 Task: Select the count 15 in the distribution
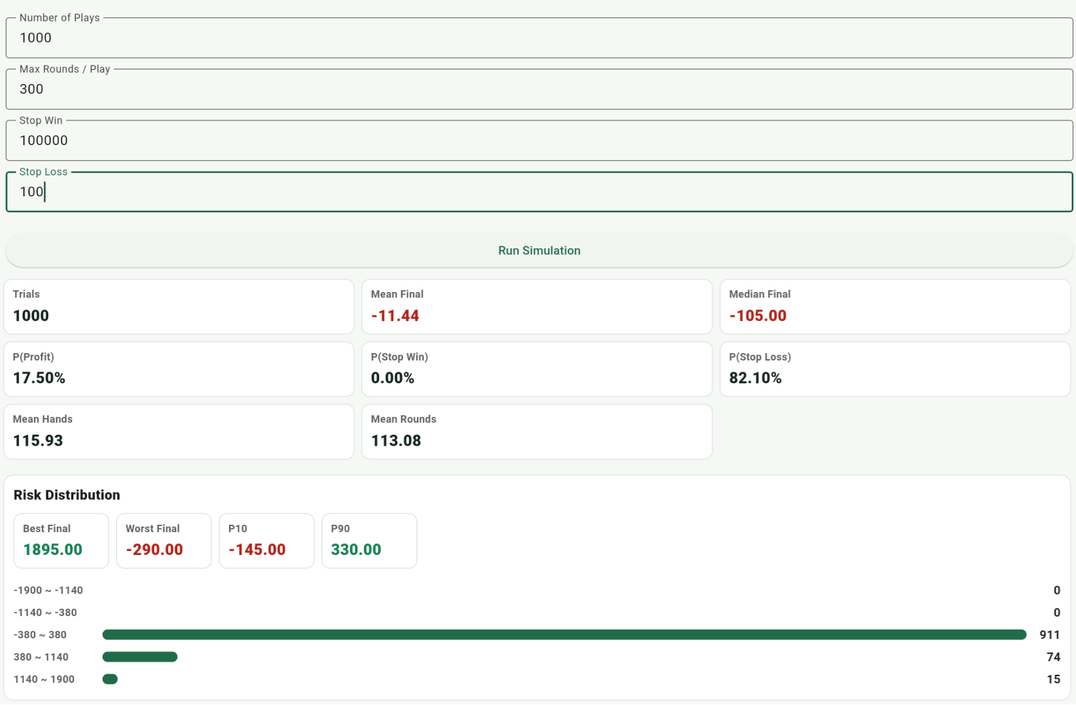click(x=1053, y=679)
